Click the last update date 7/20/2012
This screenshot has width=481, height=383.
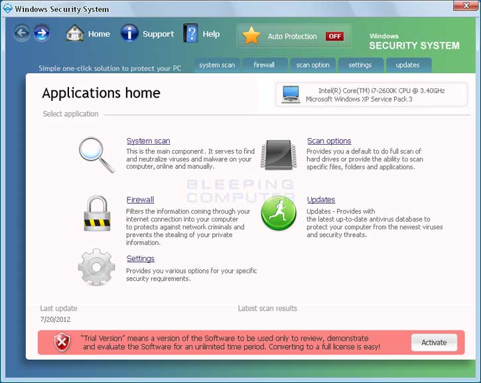(55, 319)
